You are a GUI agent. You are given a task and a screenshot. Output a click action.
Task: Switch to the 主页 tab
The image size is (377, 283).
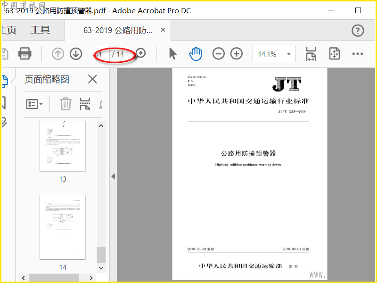[x=9, y=30]
